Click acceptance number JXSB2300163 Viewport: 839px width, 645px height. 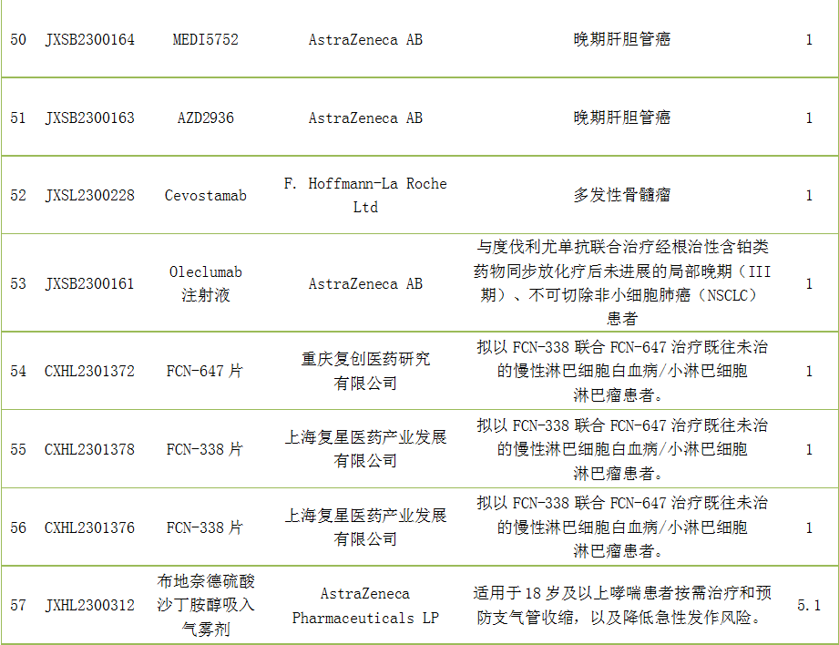click(90, 118)
